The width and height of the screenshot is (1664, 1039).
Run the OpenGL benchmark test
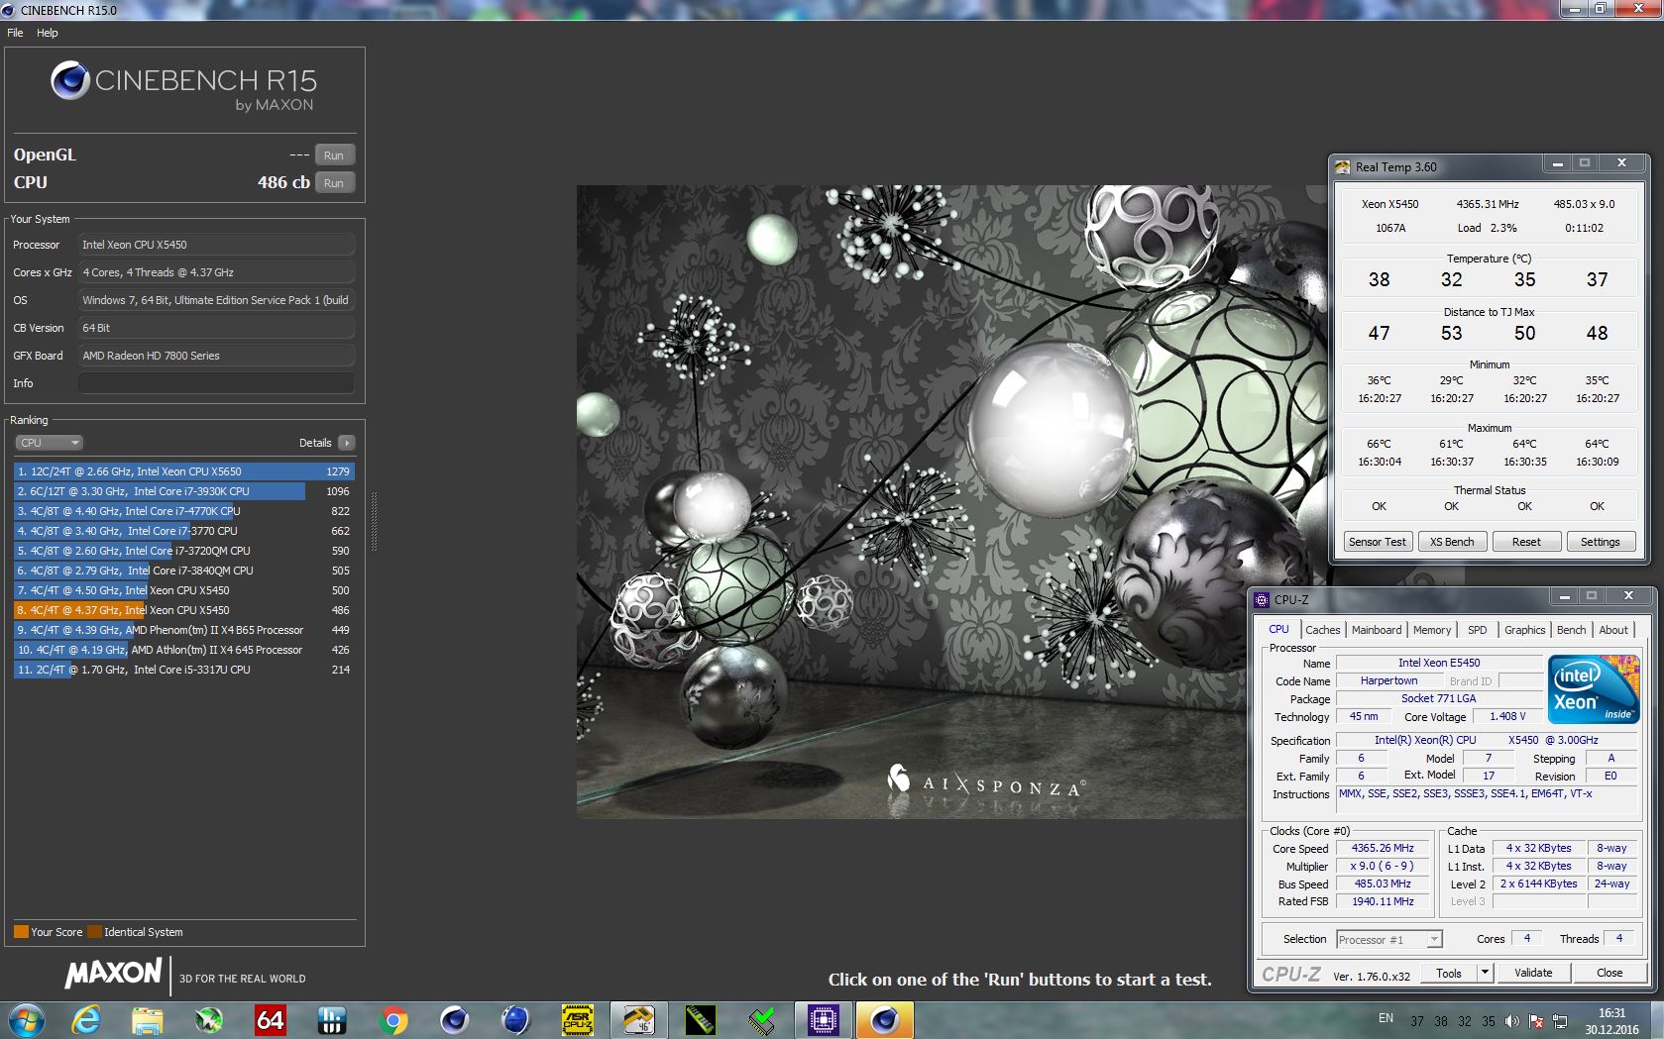click(334, 156)
